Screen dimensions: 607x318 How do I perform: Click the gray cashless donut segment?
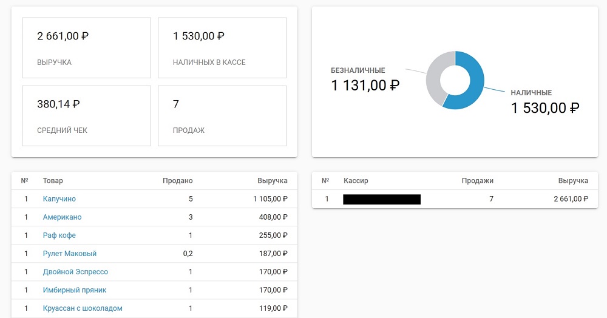(x=435, y=77)
